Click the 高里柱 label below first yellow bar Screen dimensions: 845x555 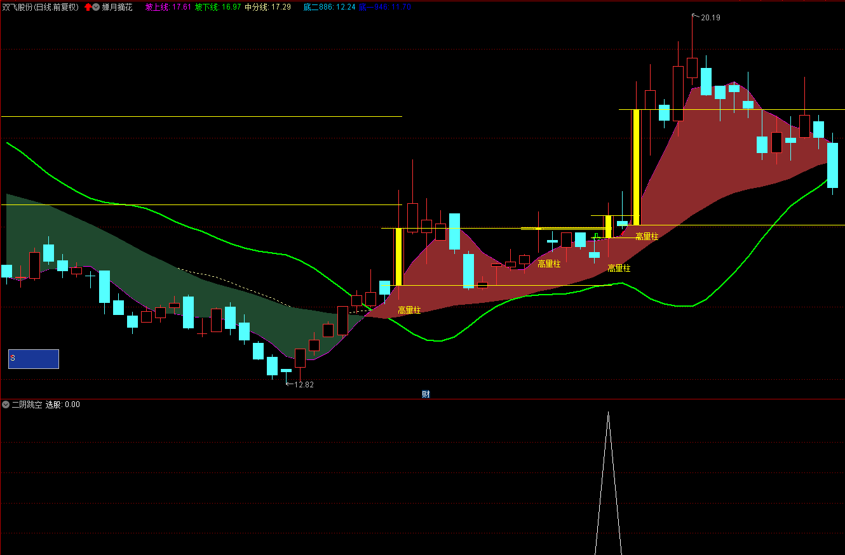pyautogui.click(x=410, y=311)
